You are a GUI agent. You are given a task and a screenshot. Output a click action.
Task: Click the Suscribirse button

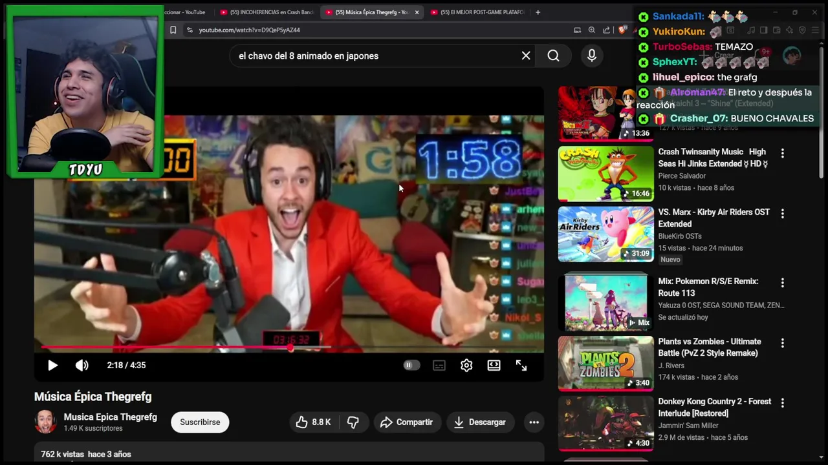tap(200, 422)
